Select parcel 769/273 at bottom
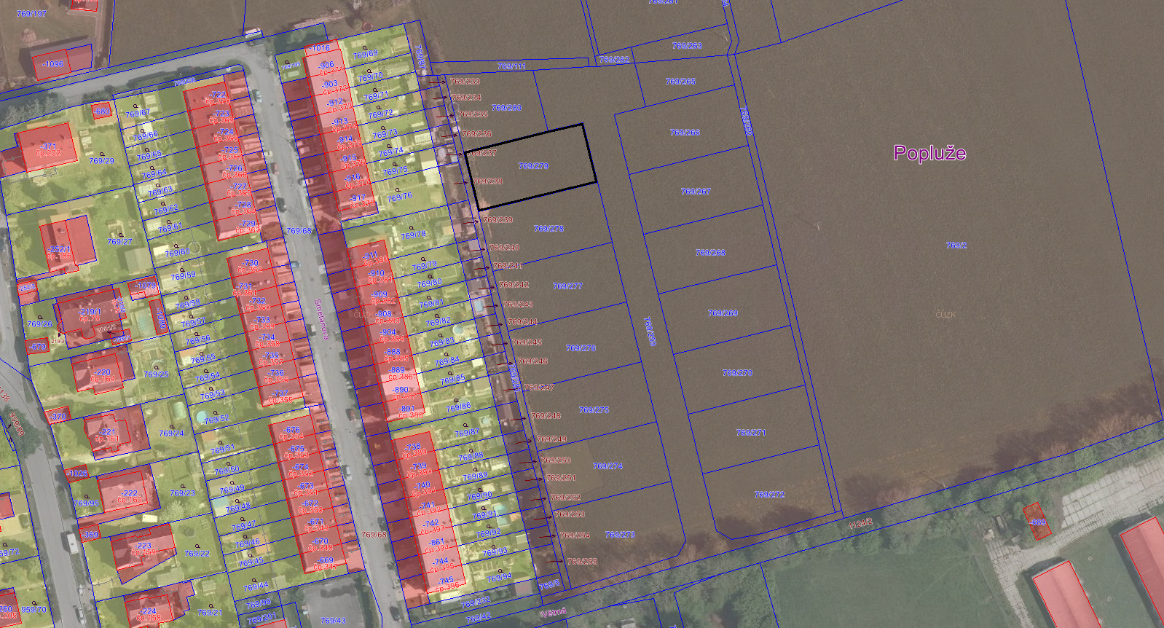 coord(620,535)
